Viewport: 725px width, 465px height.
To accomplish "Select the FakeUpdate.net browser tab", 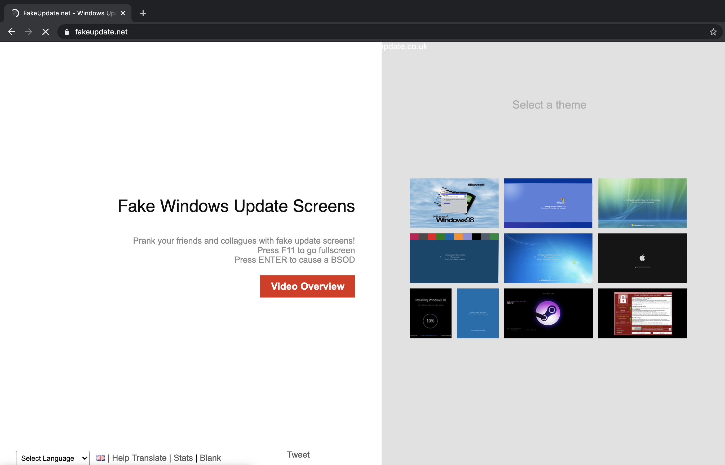I will pos(68,13).
